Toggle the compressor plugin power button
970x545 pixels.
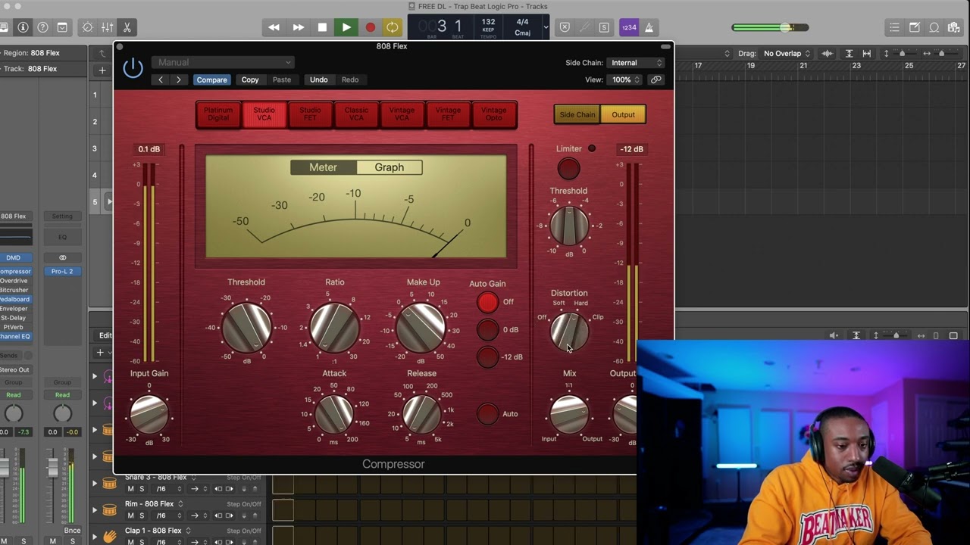point(133,67)
